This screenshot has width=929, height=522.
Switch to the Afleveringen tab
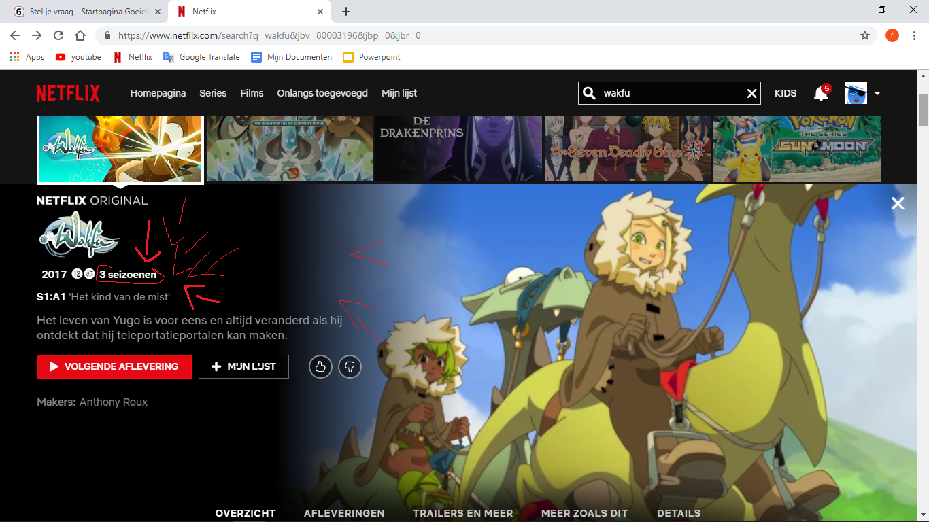344,513
